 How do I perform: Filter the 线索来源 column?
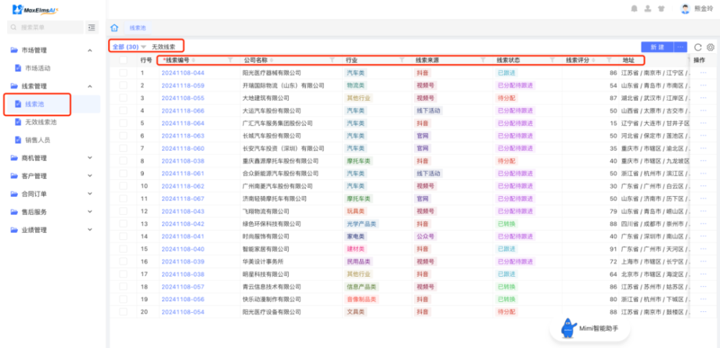point(482,61)
